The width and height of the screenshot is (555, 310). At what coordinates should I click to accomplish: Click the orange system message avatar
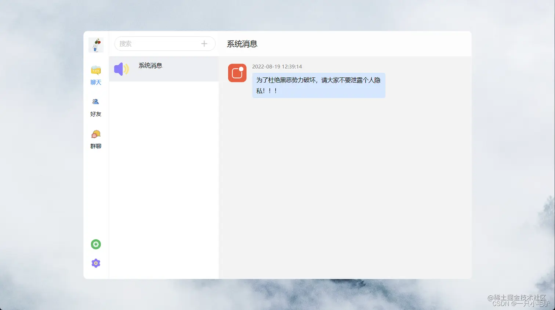(237, 73)
